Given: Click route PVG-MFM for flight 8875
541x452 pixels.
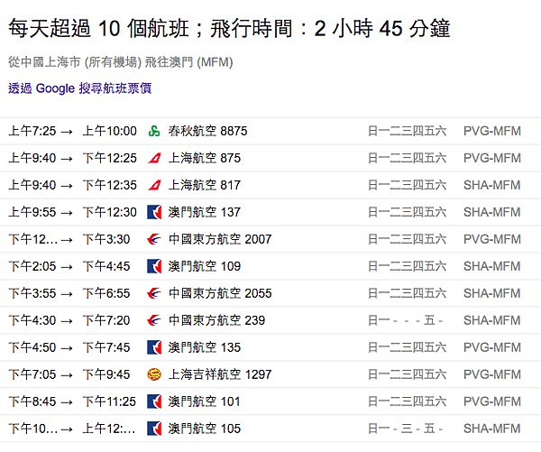Looking at the screenshot, I should [x=492, y=131].
